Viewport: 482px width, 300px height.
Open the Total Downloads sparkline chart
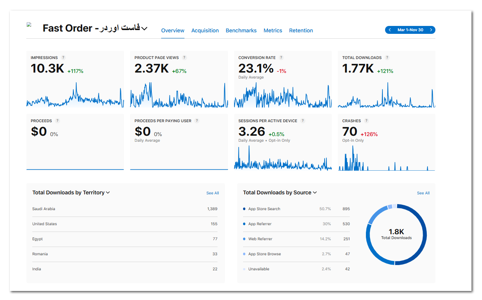pyautogui.click(x=387, y=95)
